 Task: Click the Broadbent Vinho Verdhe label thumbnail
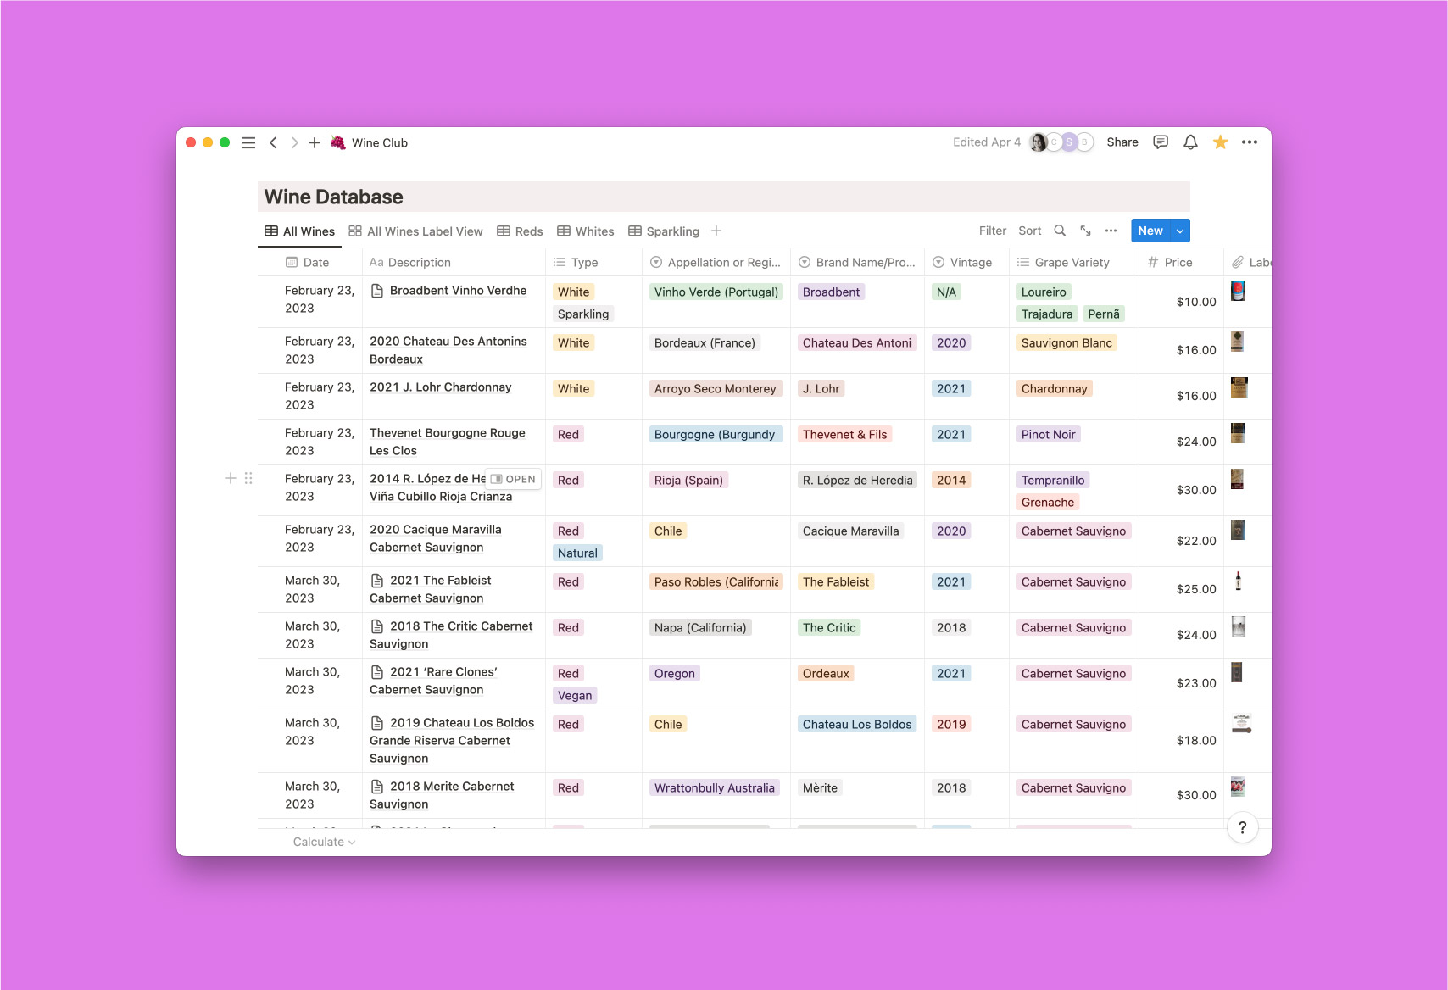(x=1239, y=292)
